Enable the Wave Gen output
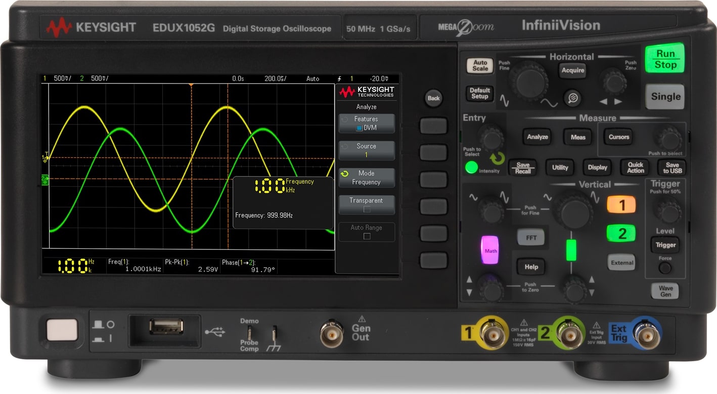The image size is (717, 394). pyautogui.click(x=665, y=291)
